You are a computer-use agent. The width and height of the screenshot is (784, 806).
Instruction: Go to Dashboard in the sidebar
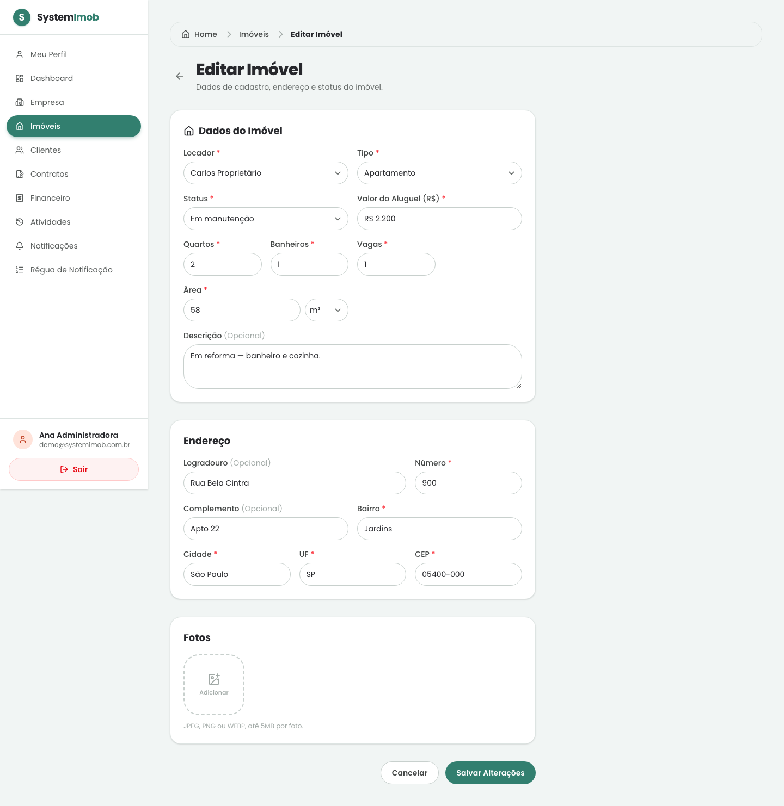[73, 78]
